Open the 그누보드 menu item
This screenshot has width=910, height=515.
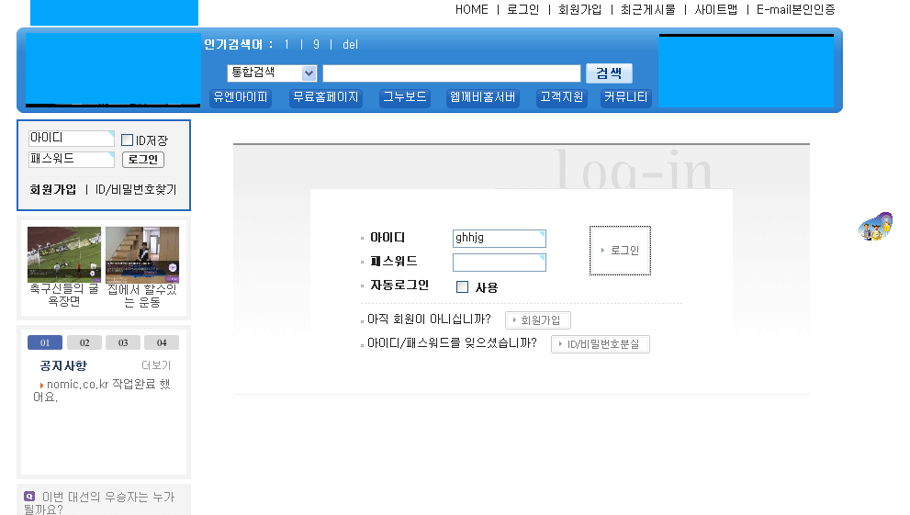405,97
